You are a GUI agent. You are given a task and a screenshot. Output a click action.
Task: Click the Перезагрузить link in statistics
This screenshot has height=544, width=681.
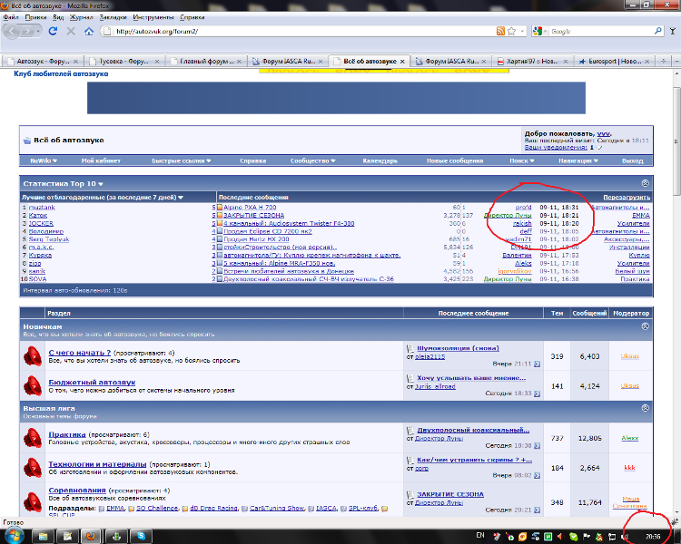(627, 197)
